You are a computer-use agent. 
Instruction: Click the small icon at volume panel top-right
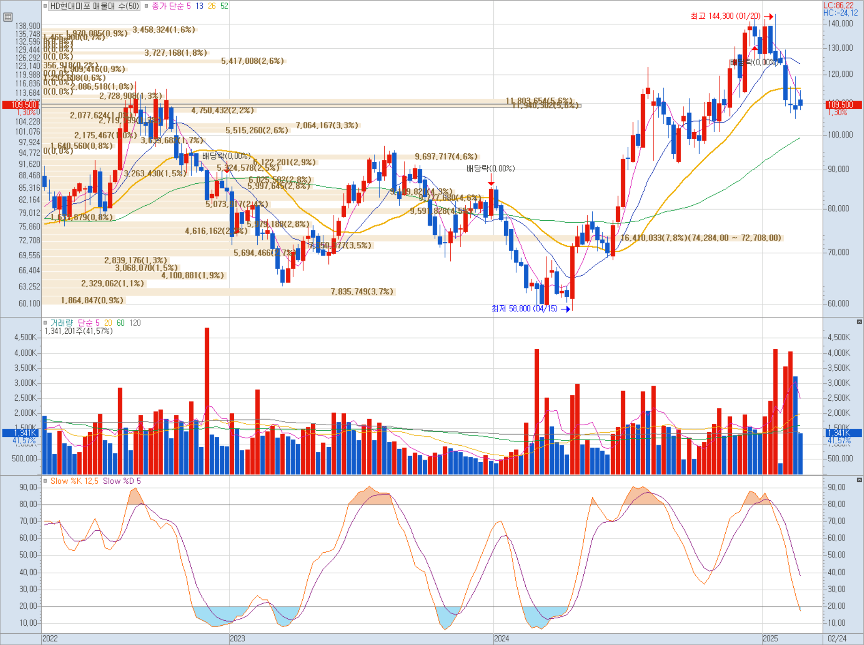coord(859,322)
